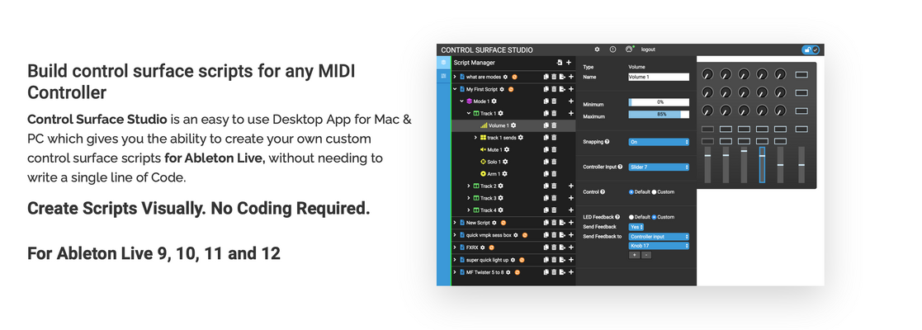Open gear settings for Arm 1
Screen dimensions: 922x330
coord(506,174)
